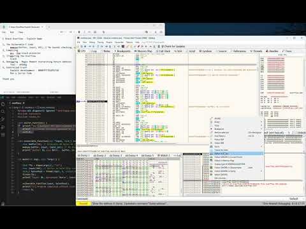306x229 pixels.
Task: Open the Tracing menu in x64dbg
Action: [x=100, y=42]
